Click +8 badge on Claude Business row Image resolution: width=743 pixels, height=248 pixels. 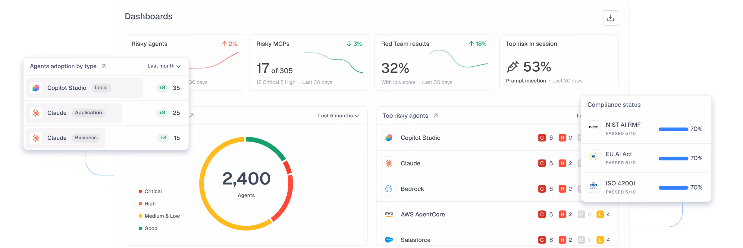click(163, 138)
